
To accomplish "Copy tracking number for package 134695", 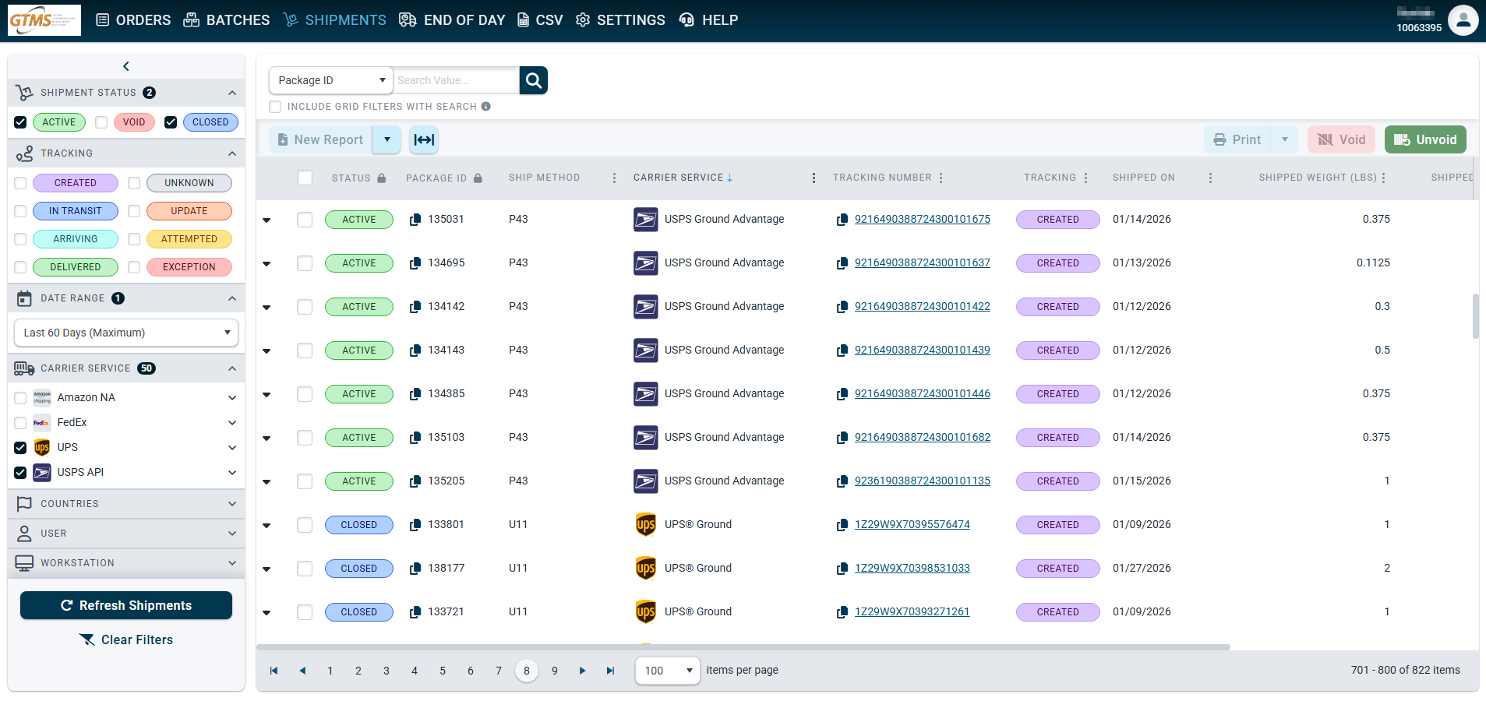I will 842,263.
